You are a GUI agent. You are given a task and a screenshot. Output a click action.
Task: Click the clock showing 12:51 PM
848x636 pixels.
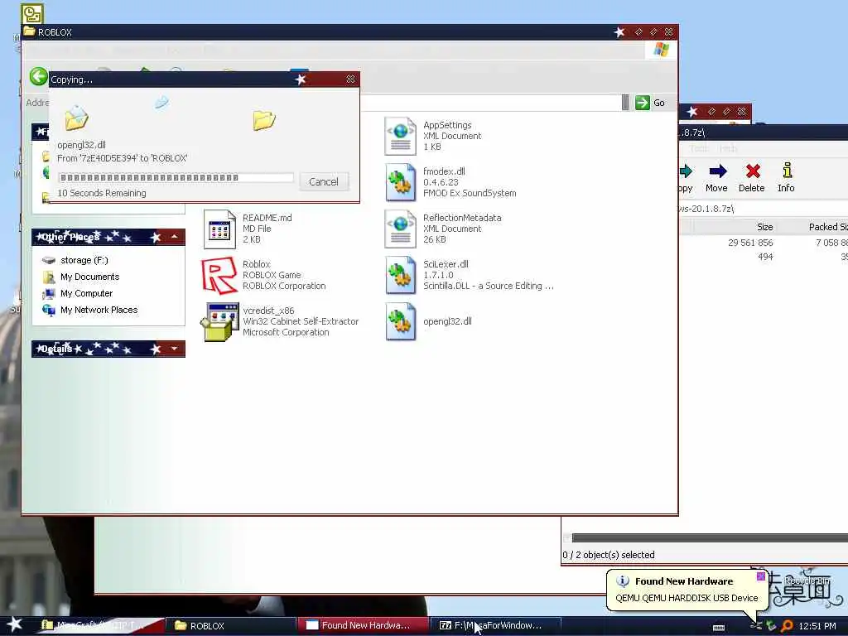click(x=817, y=626)
